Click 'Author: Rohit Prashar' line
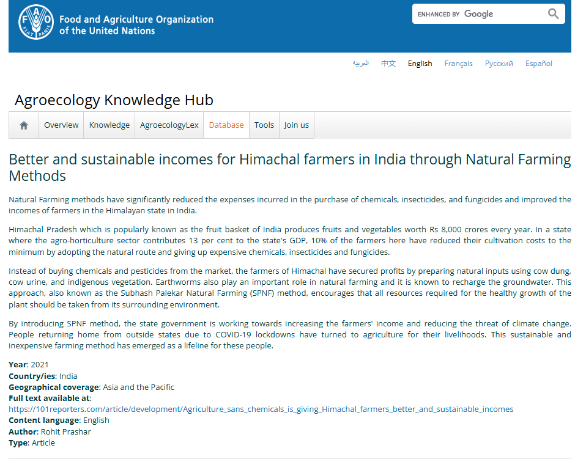This screenshot has width=575, height=459. [50, 432]
